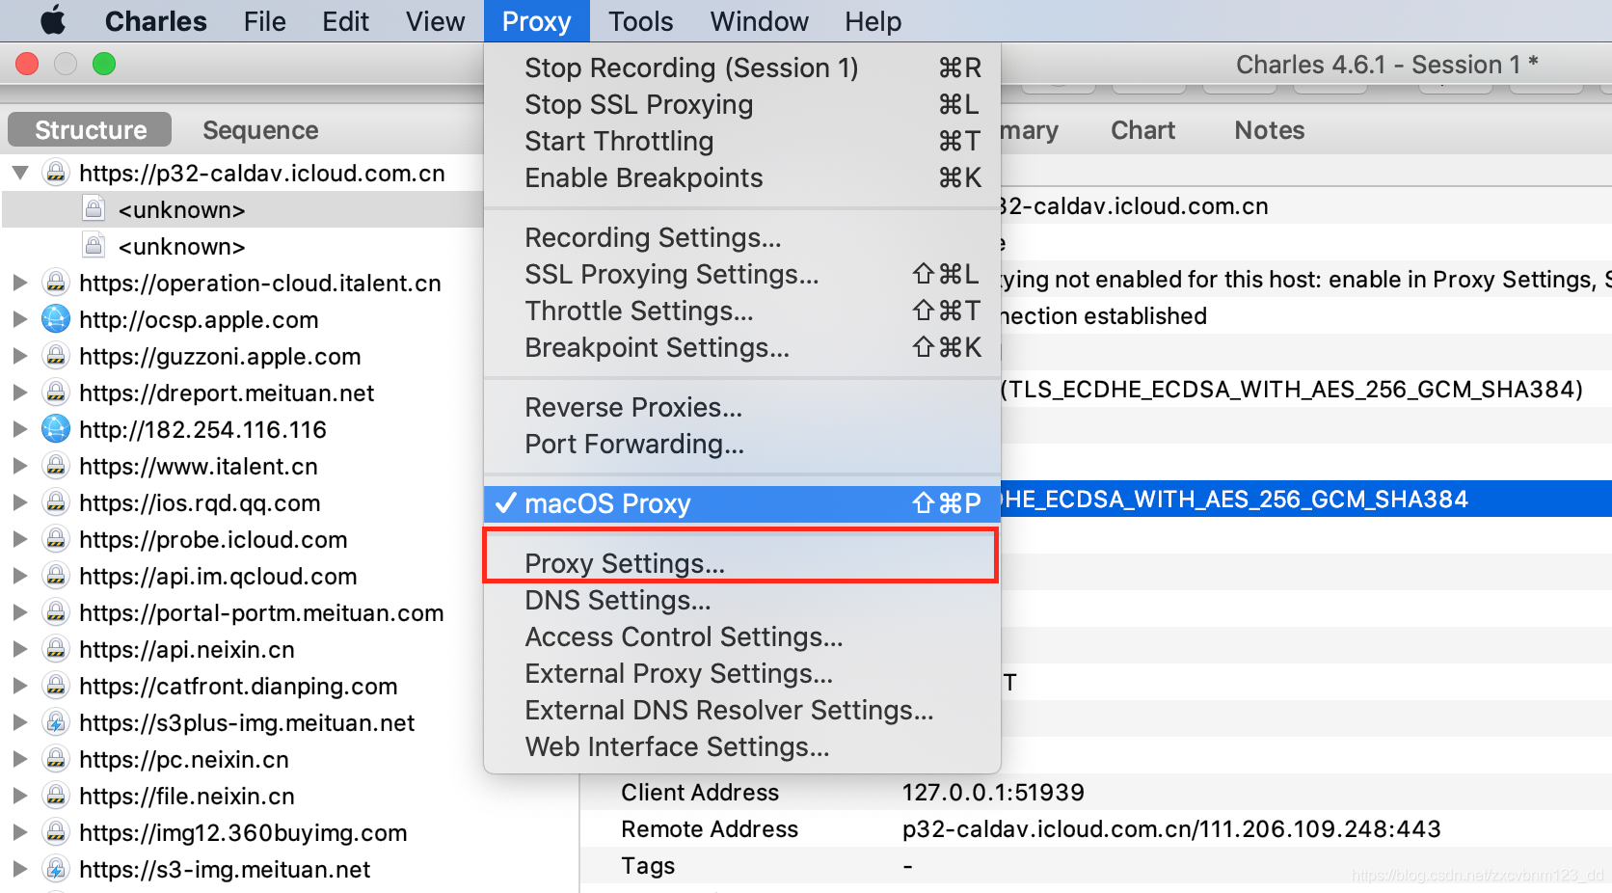Open the Window menu
This screenshot has width=1612, height=893.
[x=759, y=21]
